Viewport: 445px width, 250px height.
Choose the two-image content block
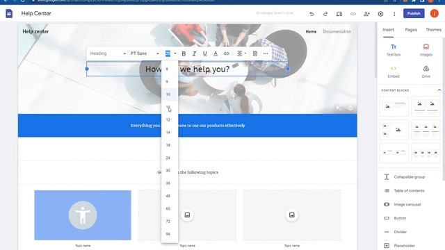[x=426, y=106]
